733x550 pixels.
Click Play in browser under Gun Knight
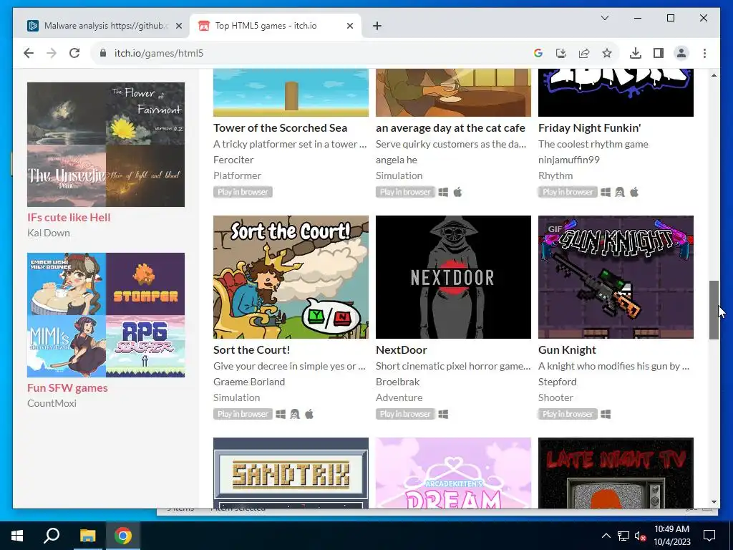point(568,415)
